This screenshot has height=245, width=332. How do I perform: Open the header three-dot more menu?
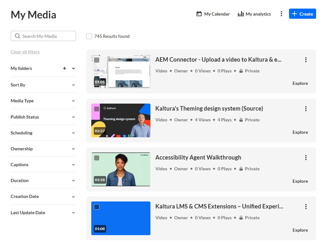[x=281, y=14]
